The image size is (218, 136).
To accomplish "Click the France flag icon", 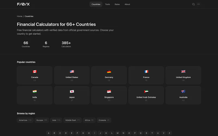I will (x=146, y=72).
